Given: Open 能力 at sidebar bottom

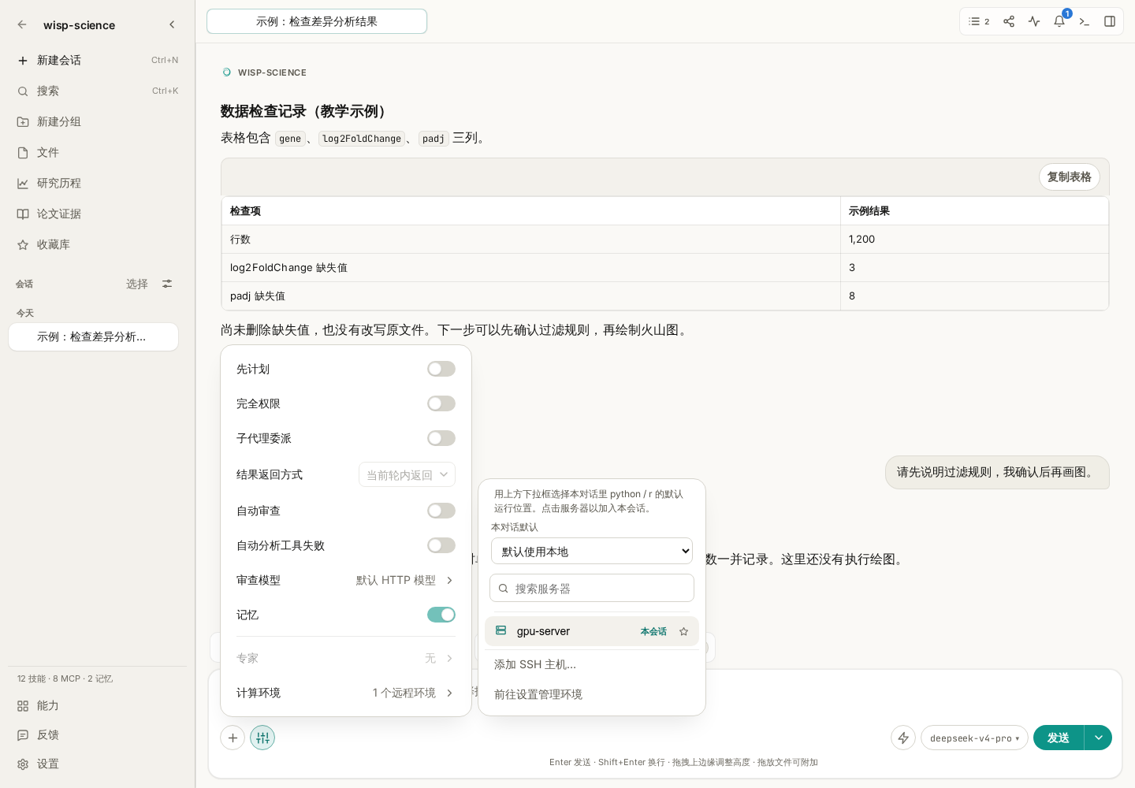Looking at the screenshot, I should click(x=98, y=705).
